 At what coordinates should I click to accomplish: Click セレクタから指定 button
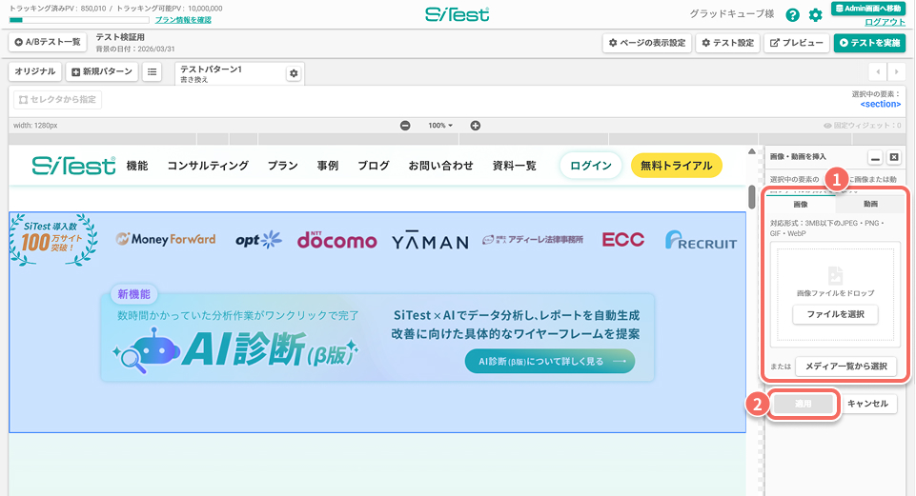(57, 100)
